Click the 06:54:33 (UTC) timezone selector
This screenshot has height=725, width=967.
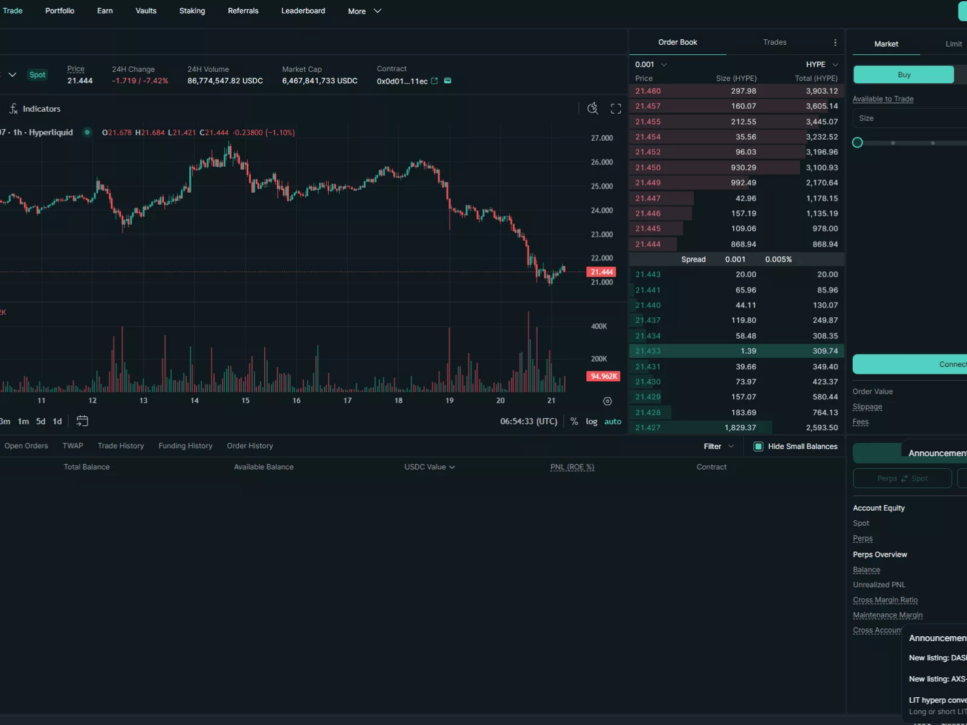pyautogui.click(x=529, y=422)
